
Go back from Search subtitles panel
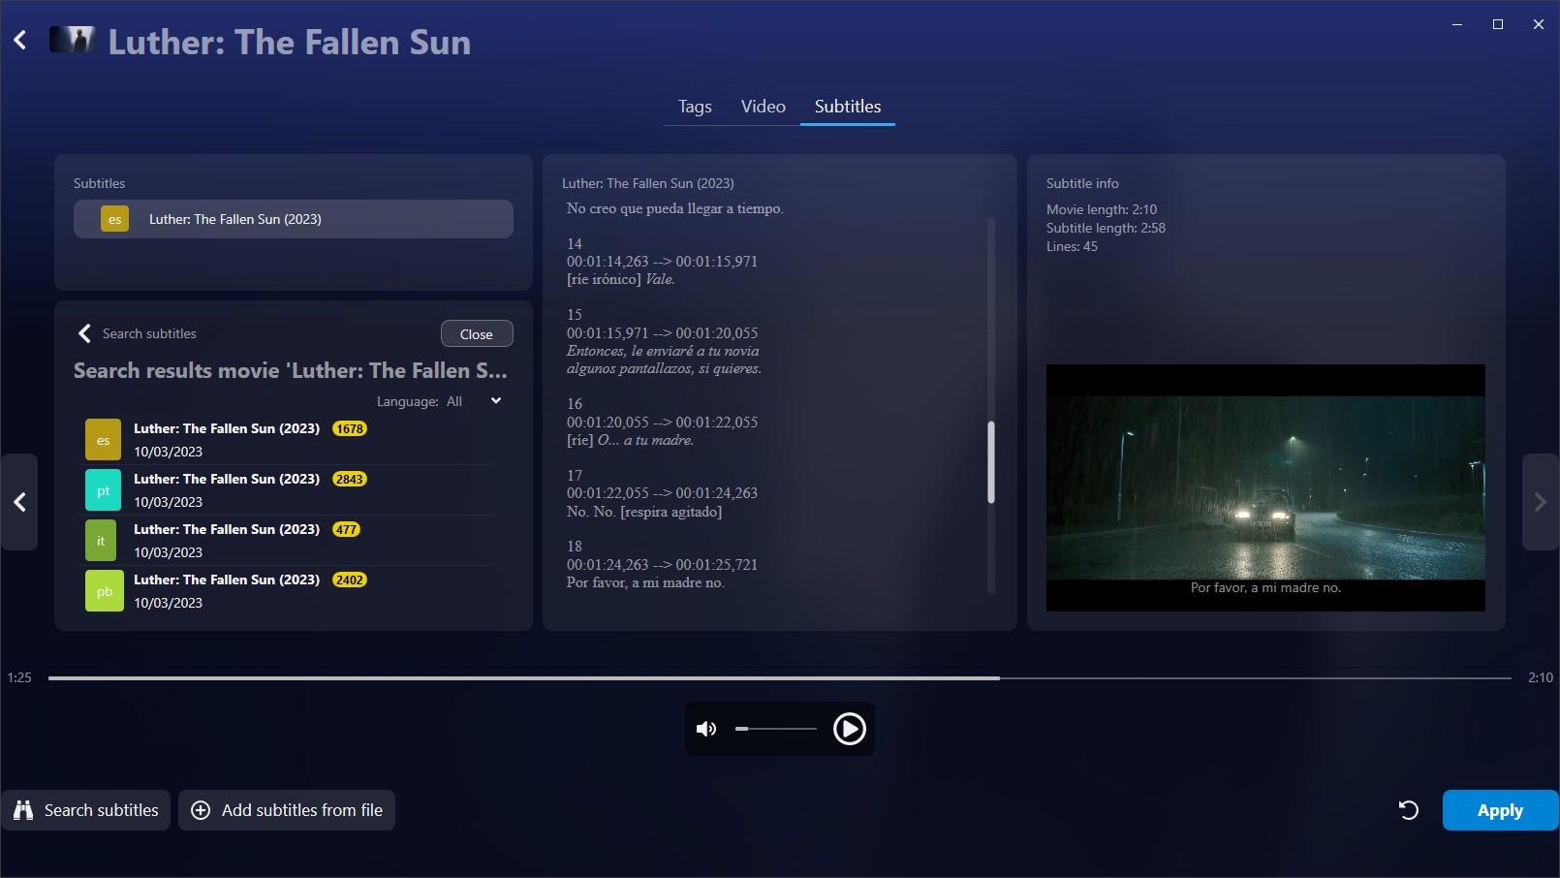[84, 333]
